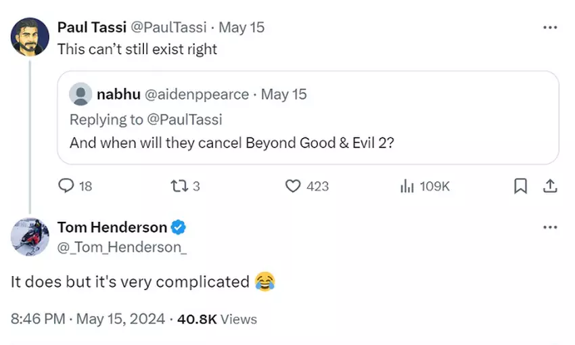Click nabhu's gray default avatar
Screen dimensions: 575x345
pyautogui.click(x=81, y=94)
